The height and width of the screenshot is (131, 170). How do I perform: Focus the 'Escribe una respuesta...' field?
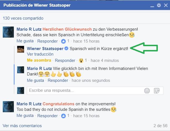coord(95,91)
